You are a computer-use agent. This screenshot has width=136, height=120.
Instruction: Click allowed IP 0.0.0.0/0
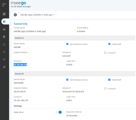tap(66, 56)
